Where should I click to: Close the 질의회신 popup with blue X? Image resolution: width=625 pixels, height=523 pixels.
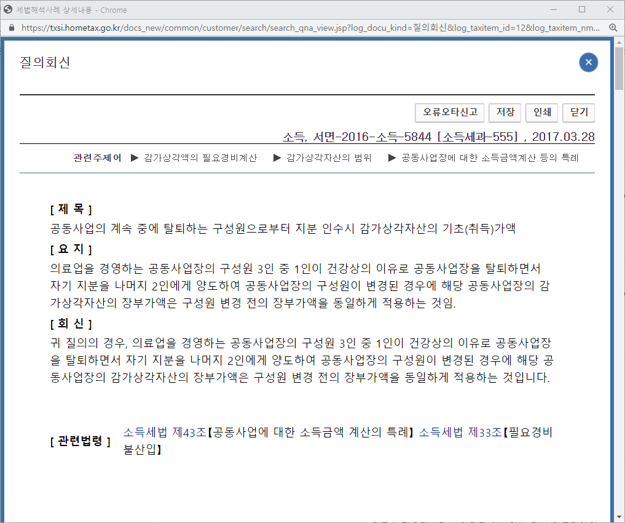click(x=588, y=62)
